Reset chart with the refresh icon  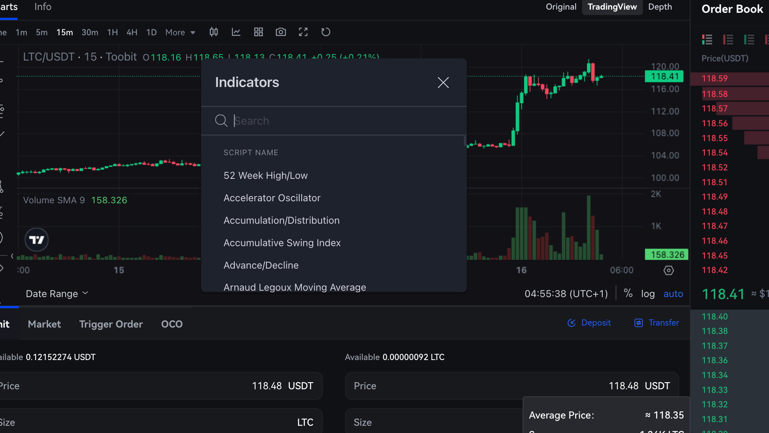326,32
